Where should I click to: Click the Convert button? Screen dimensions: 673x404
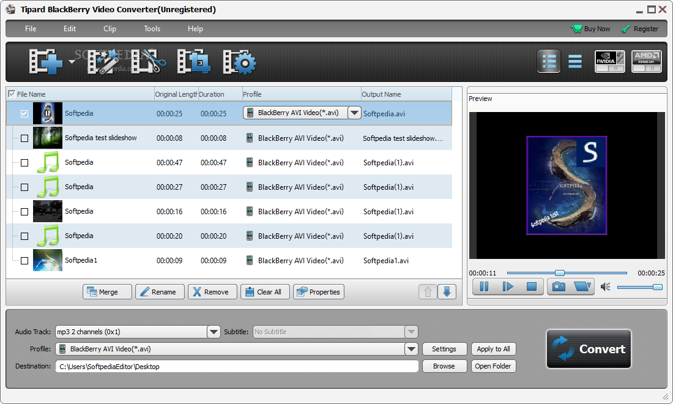589,349
